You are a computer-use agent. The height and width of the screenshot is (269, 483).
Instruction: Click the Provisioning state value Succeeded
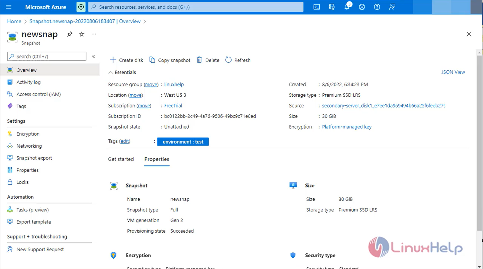pyautogui.click(x=182, y=231)
